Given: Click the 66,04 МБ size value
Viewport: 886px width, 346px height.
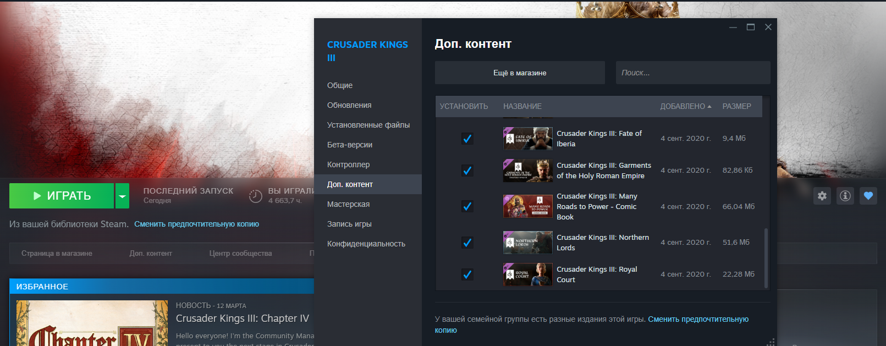Looking at the screenshot, I should [739, 206].
